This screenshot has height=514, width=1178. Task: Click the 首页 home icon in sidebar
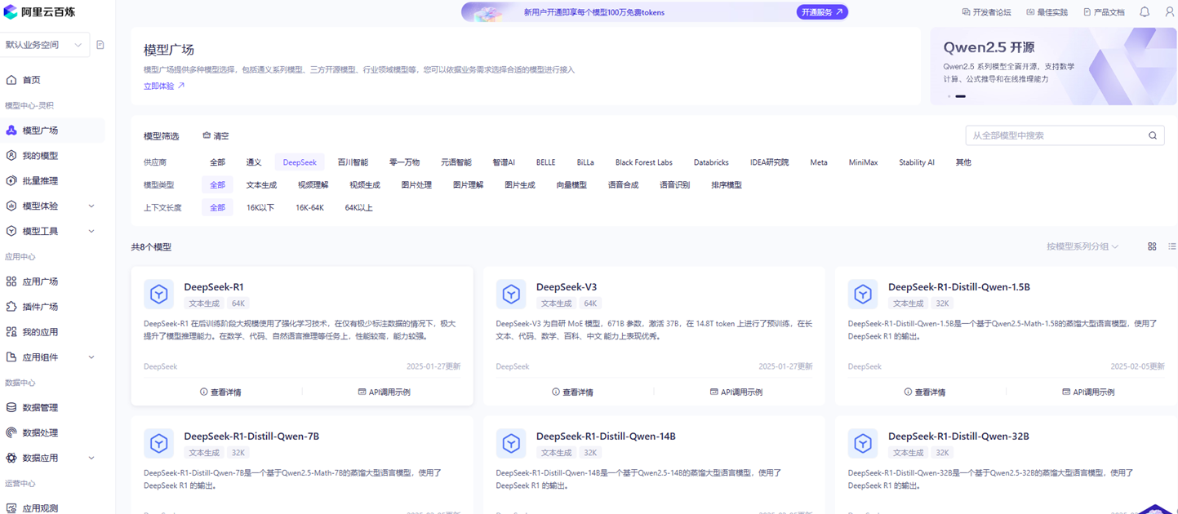(x=11, y=80)
